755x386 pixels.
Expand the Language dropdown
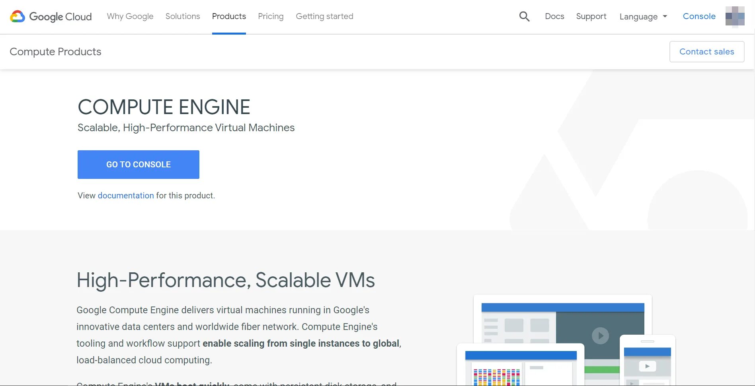point(643,17)
